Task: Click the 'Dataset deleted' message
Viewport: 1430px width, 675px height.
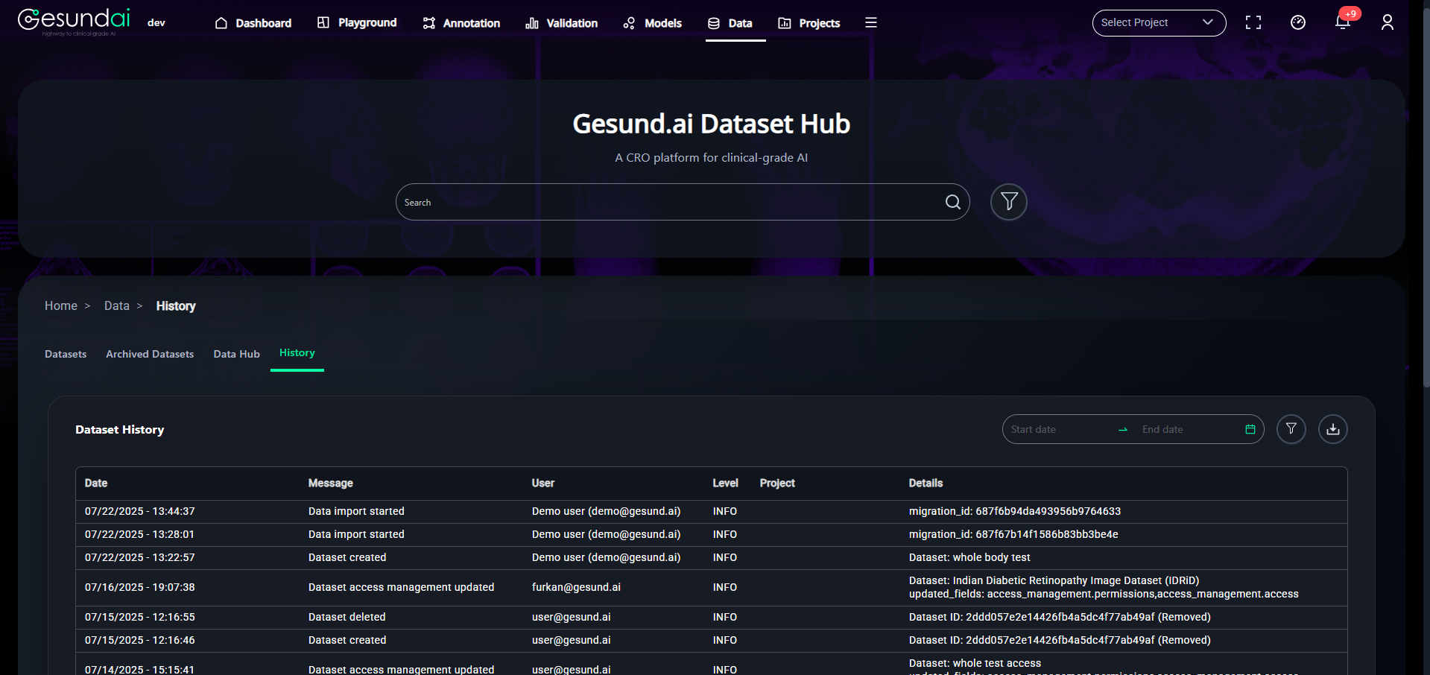Action: tap(347, 618)
